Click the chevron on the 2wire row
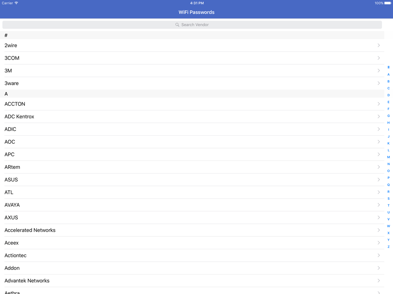Screen dimensions: 393x294 click(x=379, y=45)
